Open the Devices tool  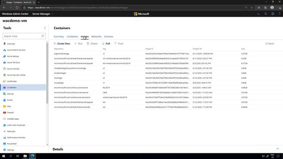click(x=10, y=94)
